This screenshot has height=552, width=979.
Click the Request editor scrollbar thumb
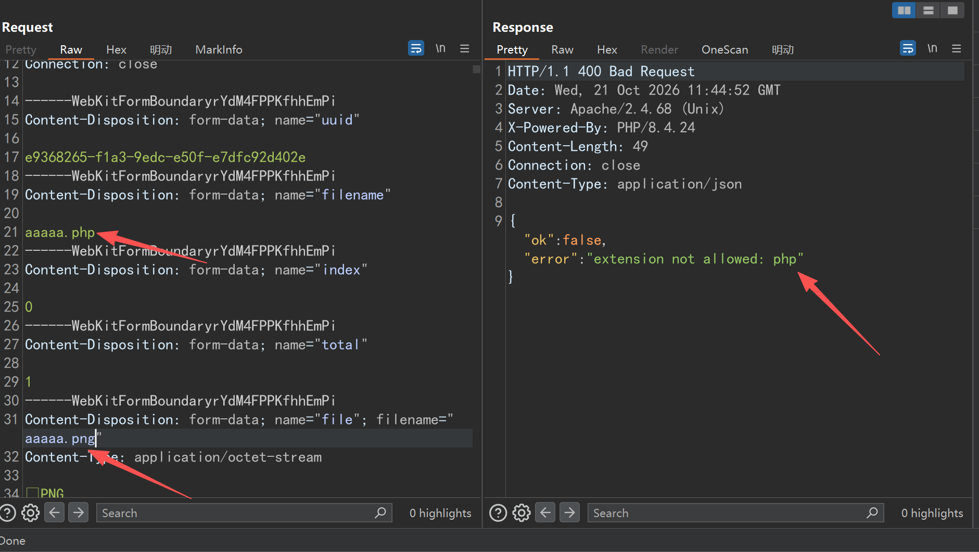(476, 69)
